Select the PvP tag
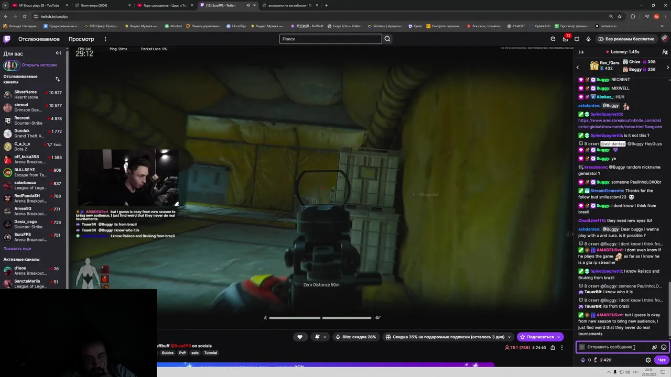This screenshot has width=671, height=377. pyautogui.click(x=182, y=352)
